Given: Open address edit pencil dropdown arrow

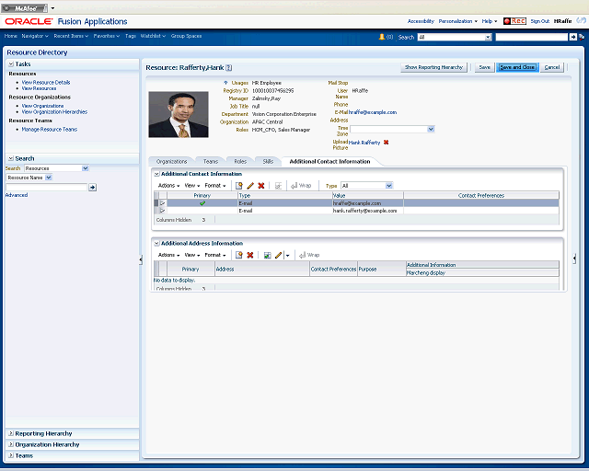Looking at the screenshot, I should tap(287, 256).
